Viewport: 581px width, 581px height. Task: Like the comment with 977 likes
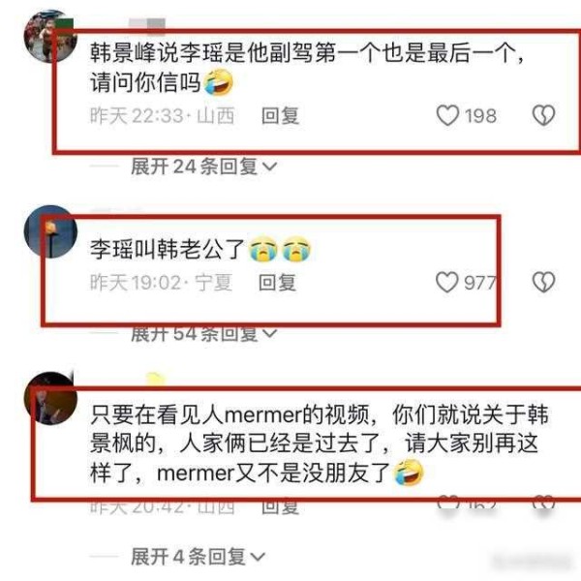(x=446, y=283)
